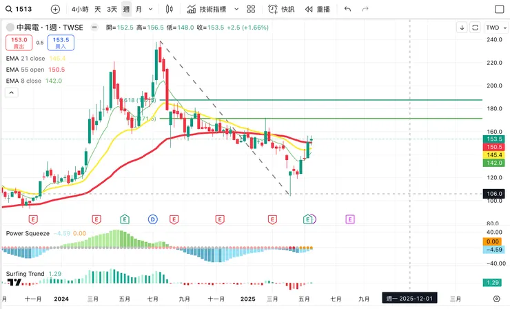Image resolution: width=510 pixels, height=309 pixels.
Task: Click the 2025 year label on time axis
Action: (x=248, y=299)
